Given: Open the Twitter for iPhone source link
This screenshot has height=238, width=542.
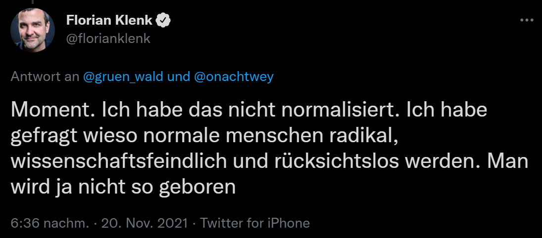Looking at the screenshot, I should coord(255,223).
